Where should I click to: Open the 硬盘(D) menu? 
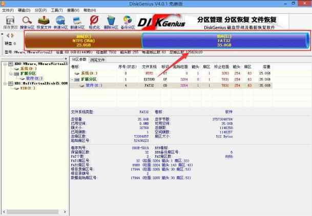[24, 10]
